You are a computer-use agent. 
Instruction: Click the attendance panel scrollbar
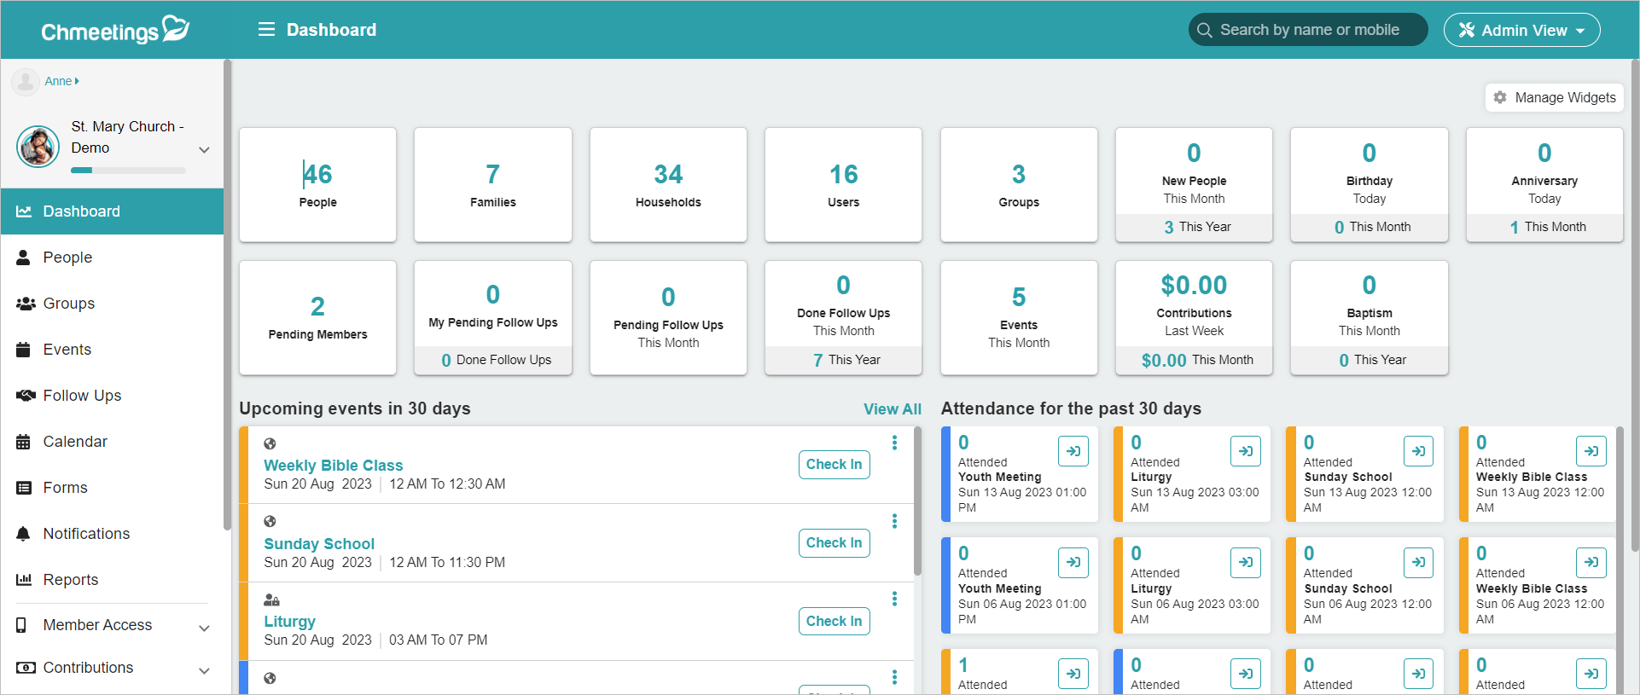pyautogui.click(x=1620, y=559)
